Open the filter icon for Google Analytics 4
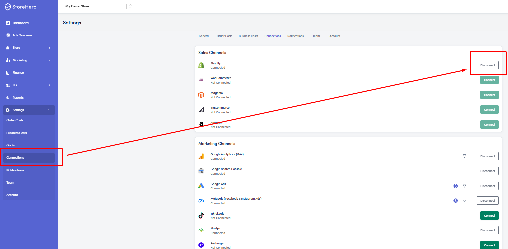This screenshot has height=249, width=508. (x=464, y=156)
